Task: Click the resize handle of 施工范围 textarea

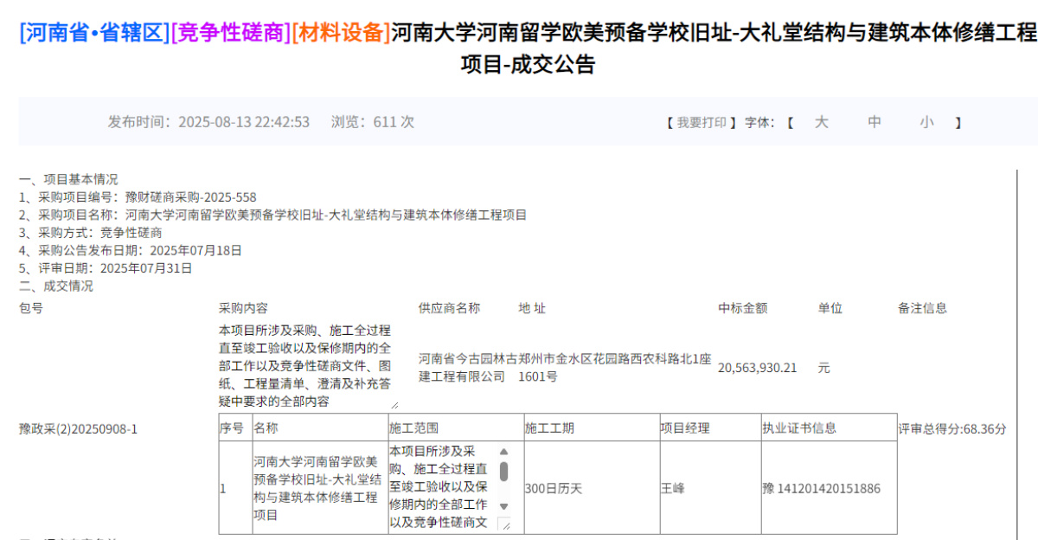Action: [505, 524]
